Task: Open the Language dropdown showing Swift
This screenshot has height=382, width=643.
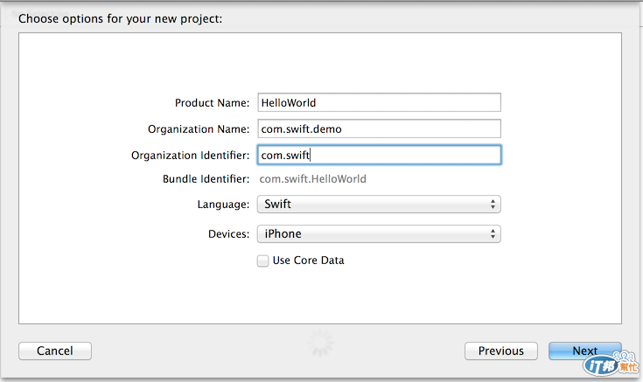Action: pyautogui.click(x=378, y=205)
